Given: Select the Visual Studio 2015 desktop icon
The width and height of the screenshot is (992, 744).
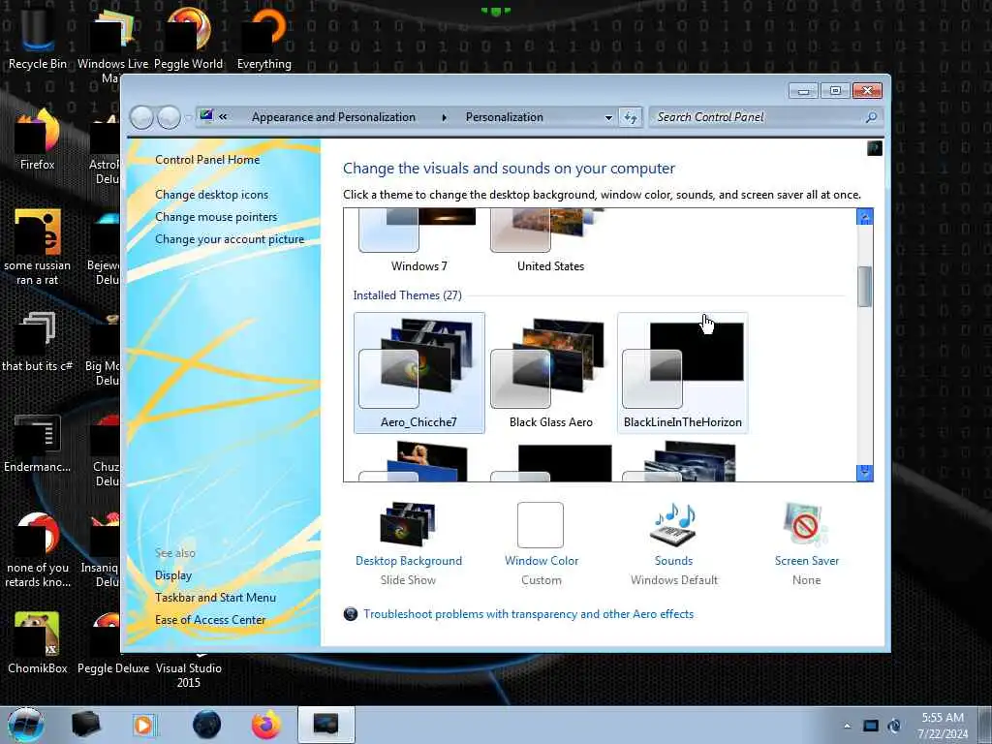Looking at the screenshot, I should coord(189,672).
